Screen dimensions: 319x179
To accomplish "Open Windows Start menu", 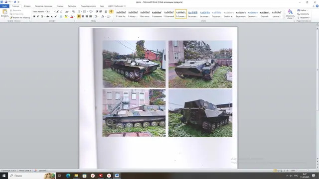I will click(x=4, y=176).
